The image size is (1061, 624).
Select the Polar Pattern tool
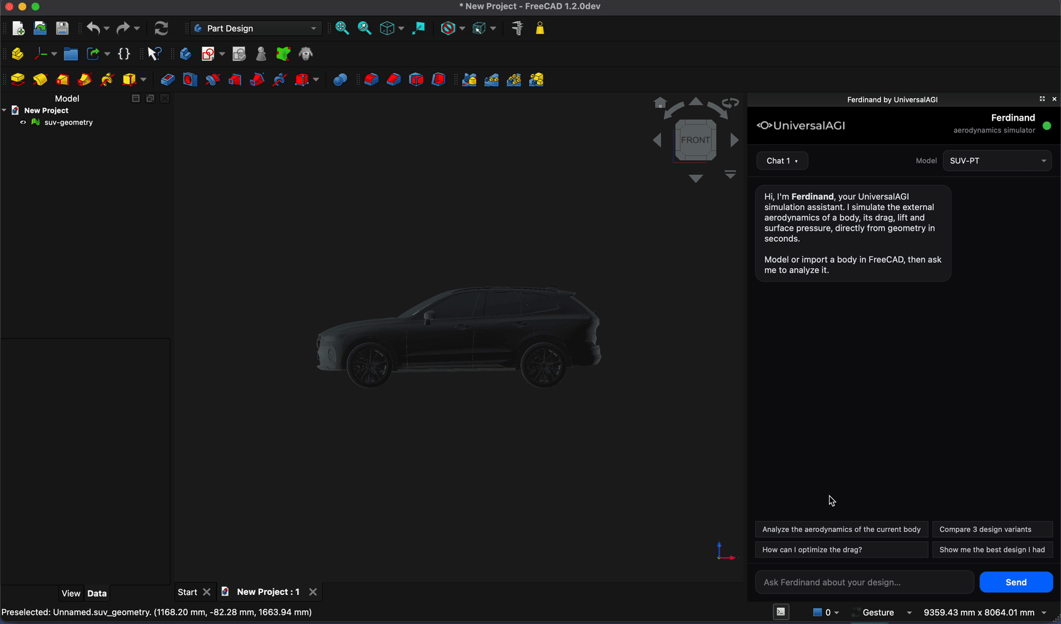pos(514,79)
